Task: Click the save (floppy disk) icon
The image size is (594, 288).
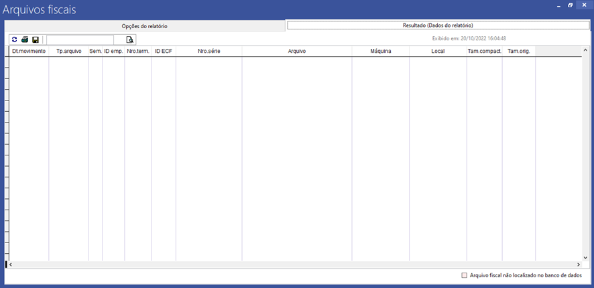Action: click(x=36, y=40)
